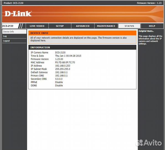Click the subnet value 255.255.255.0
The height and width of the screenshot is (150, 165).
click(63, 69)
